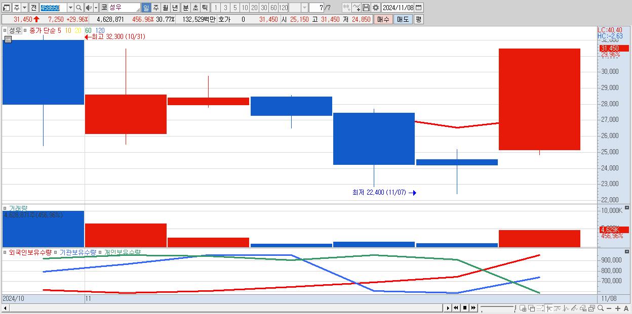Click the 10-day moving average legend
632x314 pixels.
(69, 30)
